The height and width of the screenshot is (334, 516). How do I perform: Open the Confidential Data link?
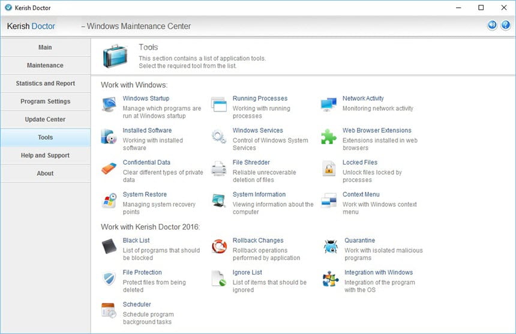tap(146, 162)
